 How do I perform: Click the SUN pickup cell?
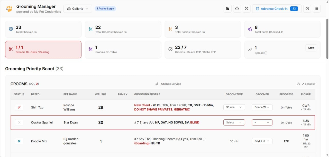306,122
